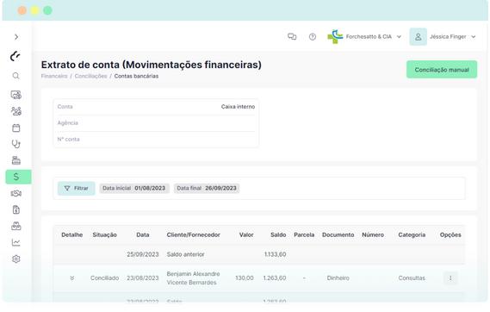Click the yellow minimize window dot
490x312 pixels.
pos(34,10)
